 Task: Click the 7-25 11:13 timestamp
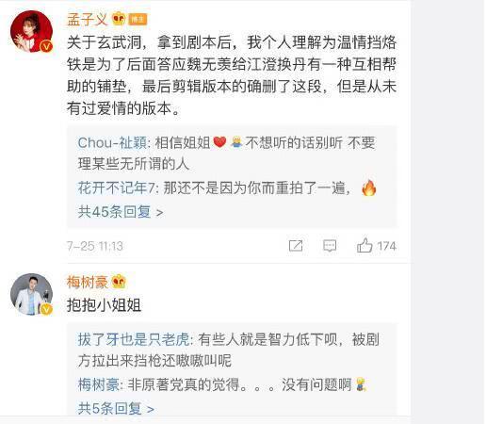95,246
